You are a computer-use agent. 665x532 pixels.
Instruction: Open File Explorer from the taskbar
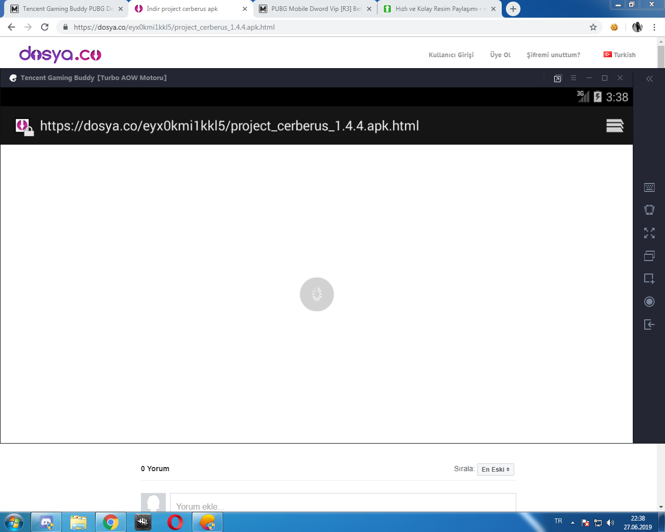79,522
